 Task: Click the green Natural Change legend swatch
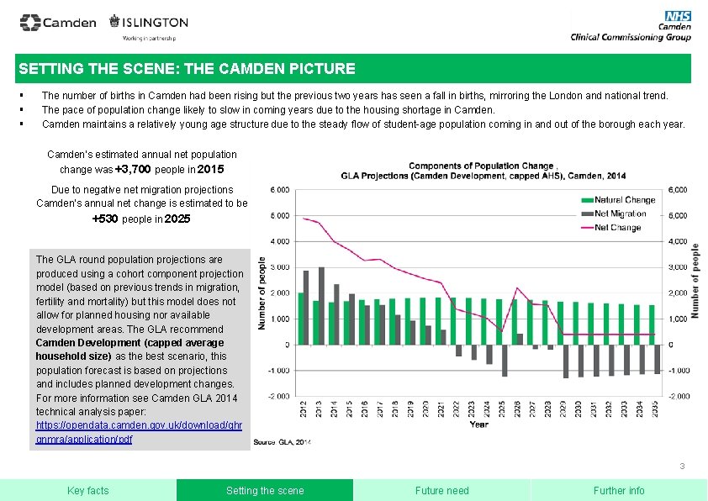[587, 200]
